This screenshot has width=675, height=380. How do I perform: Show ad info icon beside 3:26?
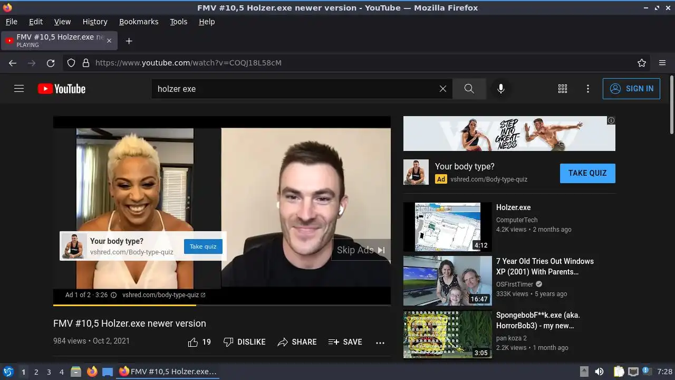[x=113, y=295]
